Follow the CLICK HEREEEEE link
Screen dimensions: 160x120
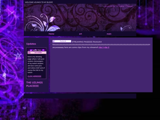tap(34, 76)
